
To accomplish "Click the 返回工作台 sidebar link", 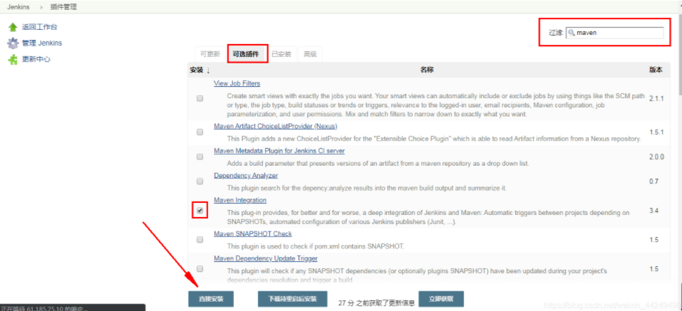I will (40, 27).
